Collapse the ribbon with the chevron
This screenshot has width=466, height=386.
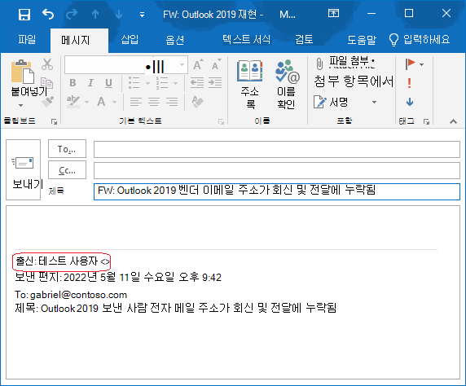(453, 121)
